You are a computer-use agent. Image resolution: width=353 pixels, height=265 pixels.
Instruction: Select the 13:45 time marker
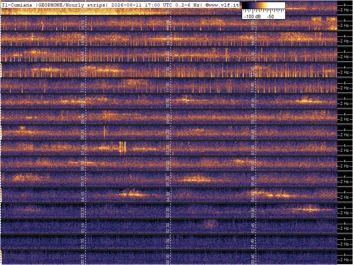click(253, 56)
